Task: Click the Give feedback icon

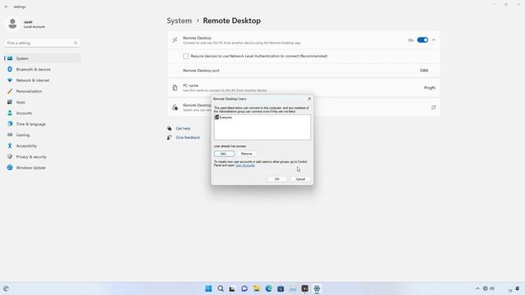Action: coord(170,138)
